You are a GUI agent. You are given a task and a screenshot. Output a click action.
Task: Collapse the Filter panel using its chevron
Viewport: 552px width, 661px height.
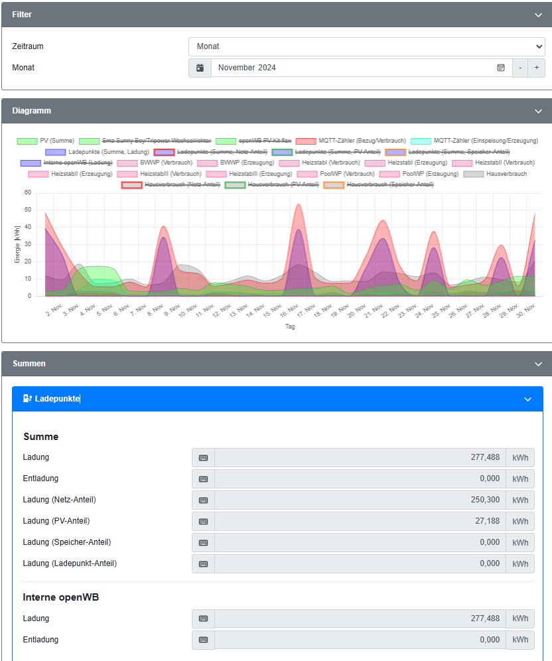538,14
